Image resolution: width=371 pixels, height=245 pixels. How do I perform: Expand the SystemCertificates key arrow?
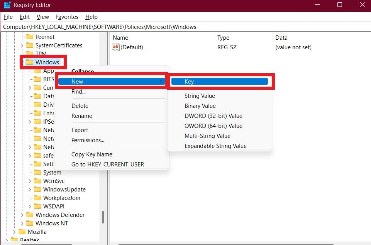click(22, 45)
